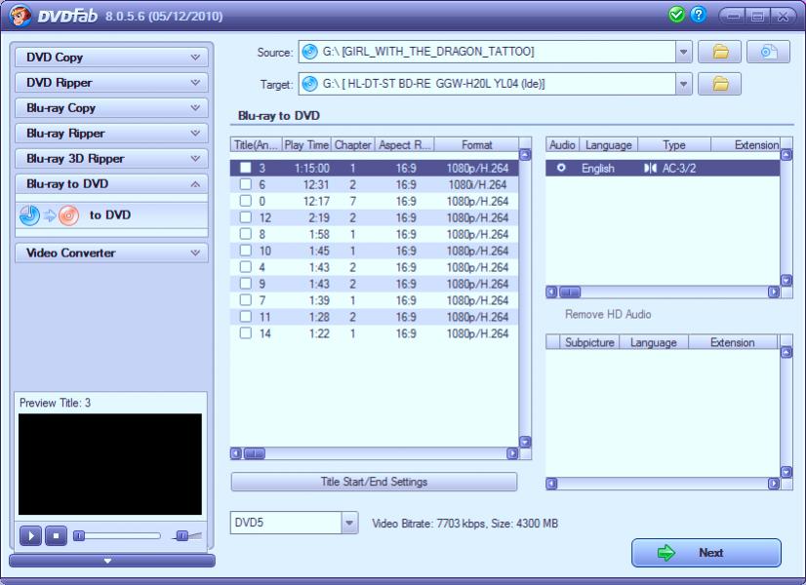Click the Subpicture column header
This screenshot has height=585, width=806.
tap(589, 342)
